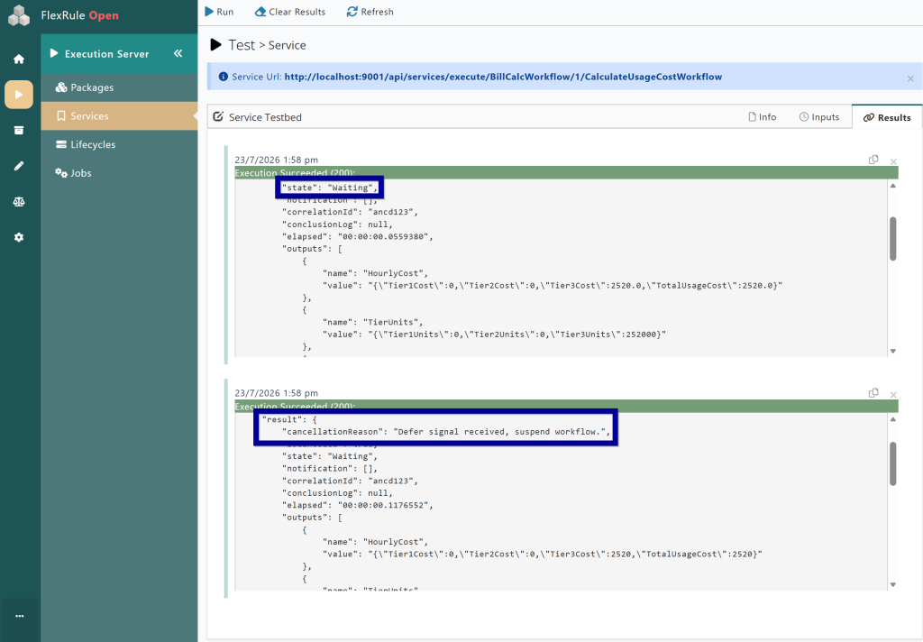The width and height of the screenshot is (923, 642).
Task: Click the three-dots more sidebar button
Action: click(x=20, y=616)
